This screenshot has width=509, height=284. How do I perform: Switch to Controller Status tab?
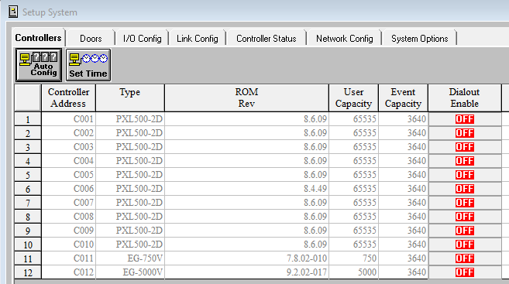coord(267,39)
